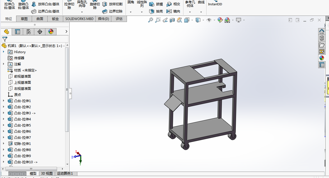The width and height of the screenshot is (329, 178).
Task: Open the FeatureManager design tree tab
Action: (6, 32)
